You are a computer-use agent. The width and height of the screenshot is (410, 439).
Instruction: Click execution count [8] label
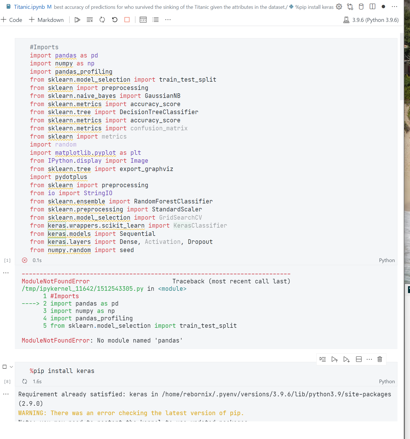pyautogui.click(x=7, y=382)
